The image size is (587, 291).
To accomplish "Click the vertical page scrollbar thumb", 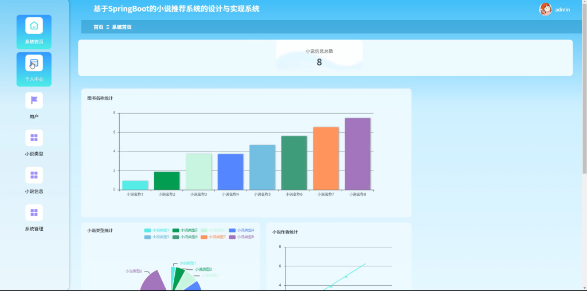I will [584, 90].
